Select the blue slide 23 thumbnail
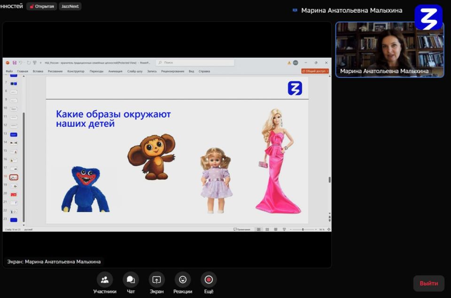Viewport: 451px width, 298px height. pyautogui.click(x=14, y=220)
